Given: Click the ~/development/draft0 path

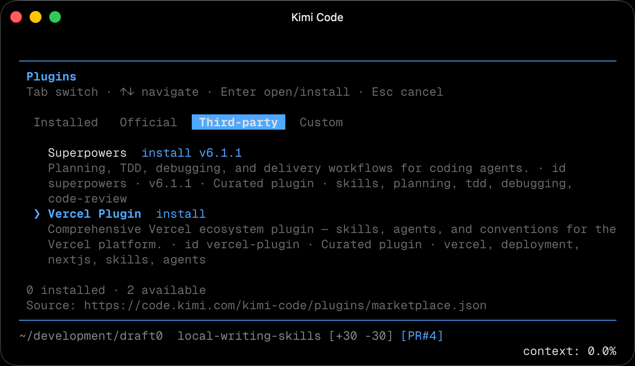Looking at the screenshot, I should click(x=91, y=336).
